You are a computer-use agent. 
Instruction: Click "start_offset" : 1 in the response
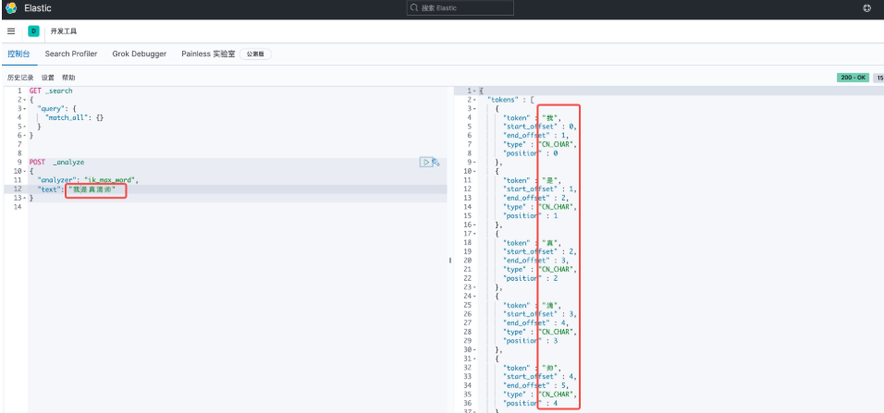539,189
